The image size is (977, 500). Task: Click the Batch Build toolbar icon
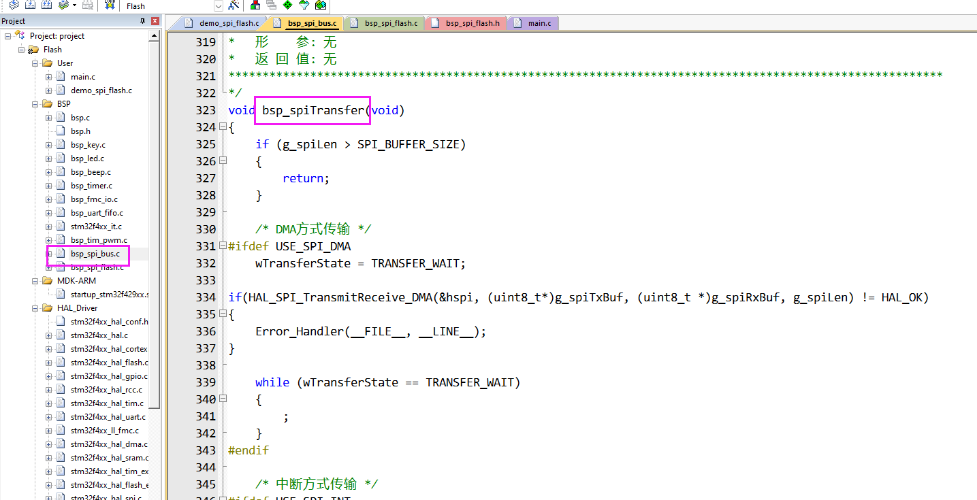(63, 5)
